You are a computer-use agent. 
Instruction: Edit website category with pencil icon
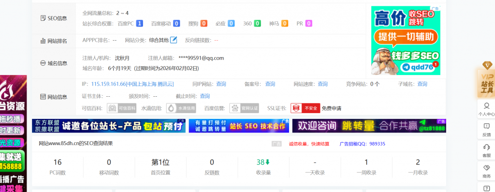tap(174, 40)
